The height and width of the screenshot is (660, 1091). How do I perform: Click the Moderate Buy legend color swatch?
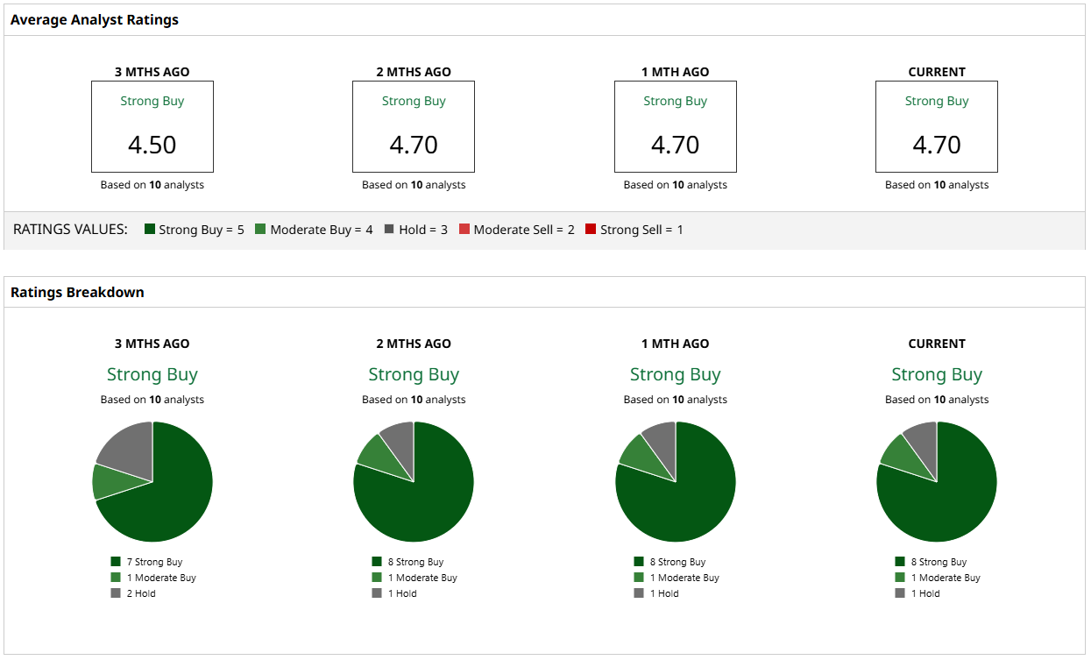pyautogui.click(x=260, y=230)
